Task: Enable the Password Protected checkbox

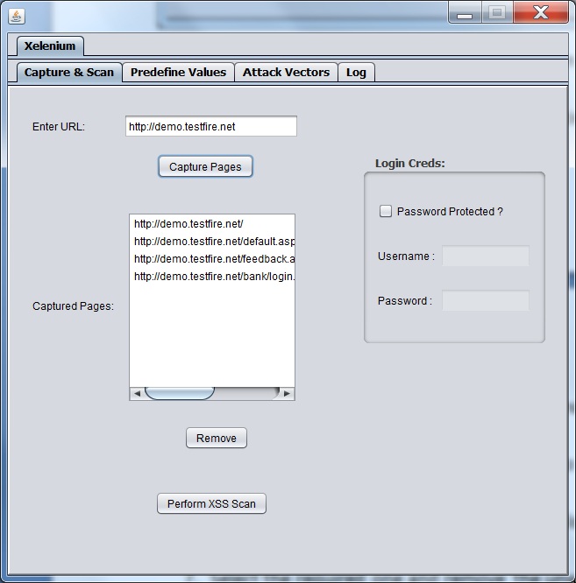Action: tap(386, 211)
